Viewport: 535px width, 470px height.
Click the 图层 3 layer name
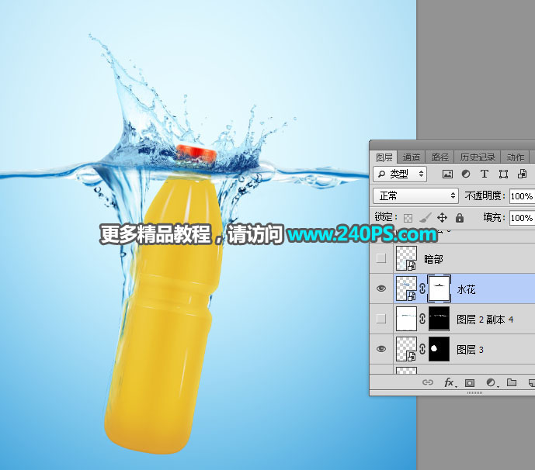[x=470, y=350]
